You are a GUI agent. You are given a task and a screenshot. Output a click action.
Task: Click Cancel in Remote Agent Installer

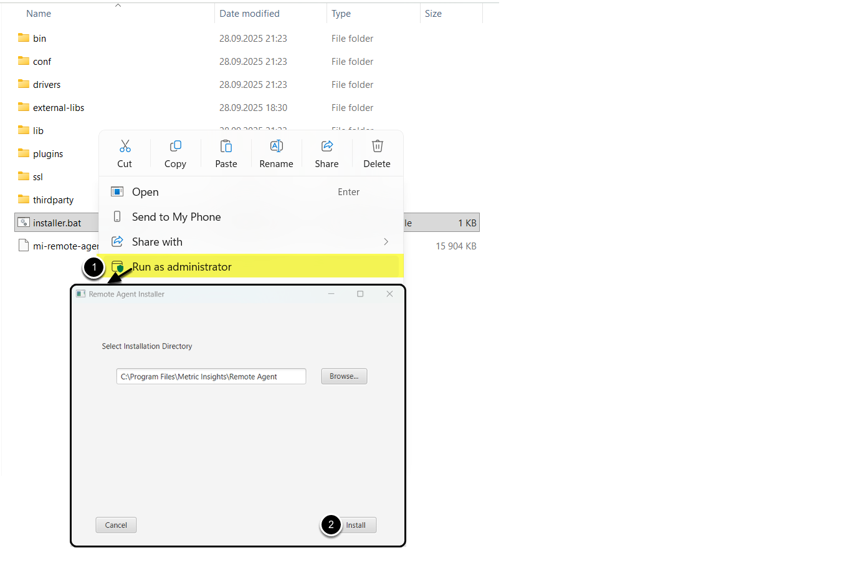pos(116,526)
